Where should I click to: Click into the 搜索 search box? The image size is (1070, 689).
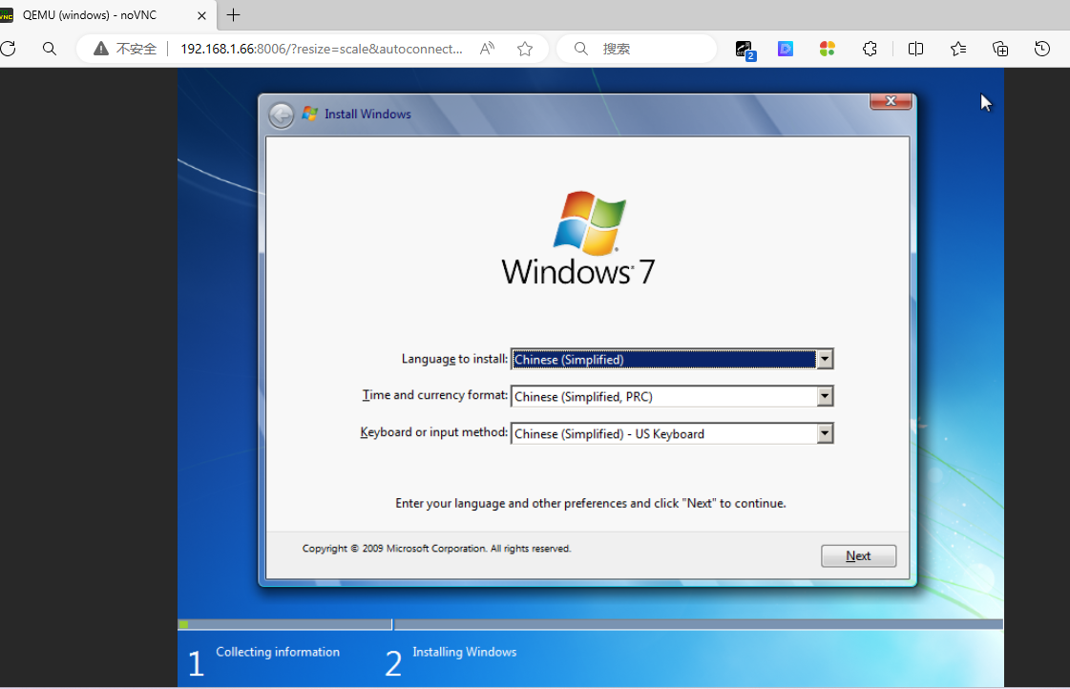pyautogui.click(x=637, y=49)
